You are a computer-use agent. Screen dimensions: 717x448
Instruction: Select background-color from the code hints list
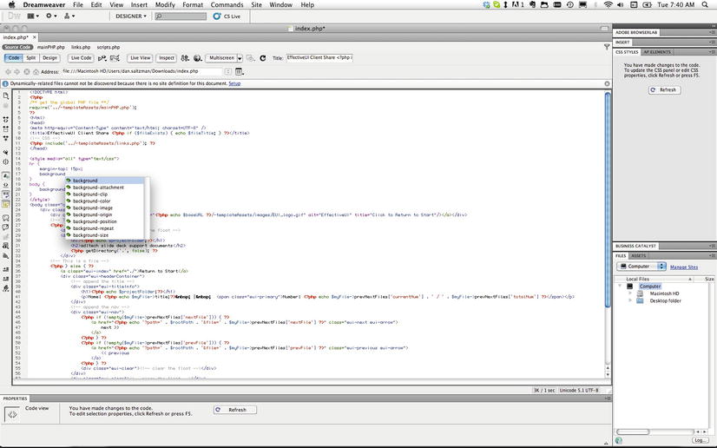(91, 201)
